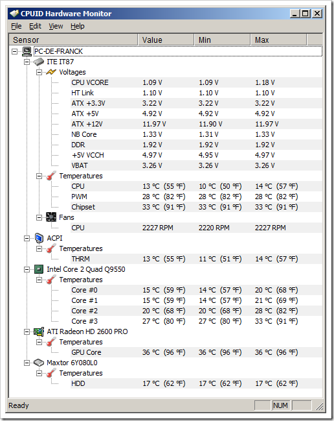Click thermometer icon beside ITE IT87 Temperatures
This screenshot has width=334, height=421.
click(x=51, y=176)
